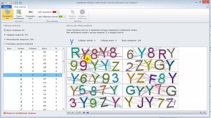Sort table by the Всего column header
This screenshot has width=211, height=118.
[44, 49]
